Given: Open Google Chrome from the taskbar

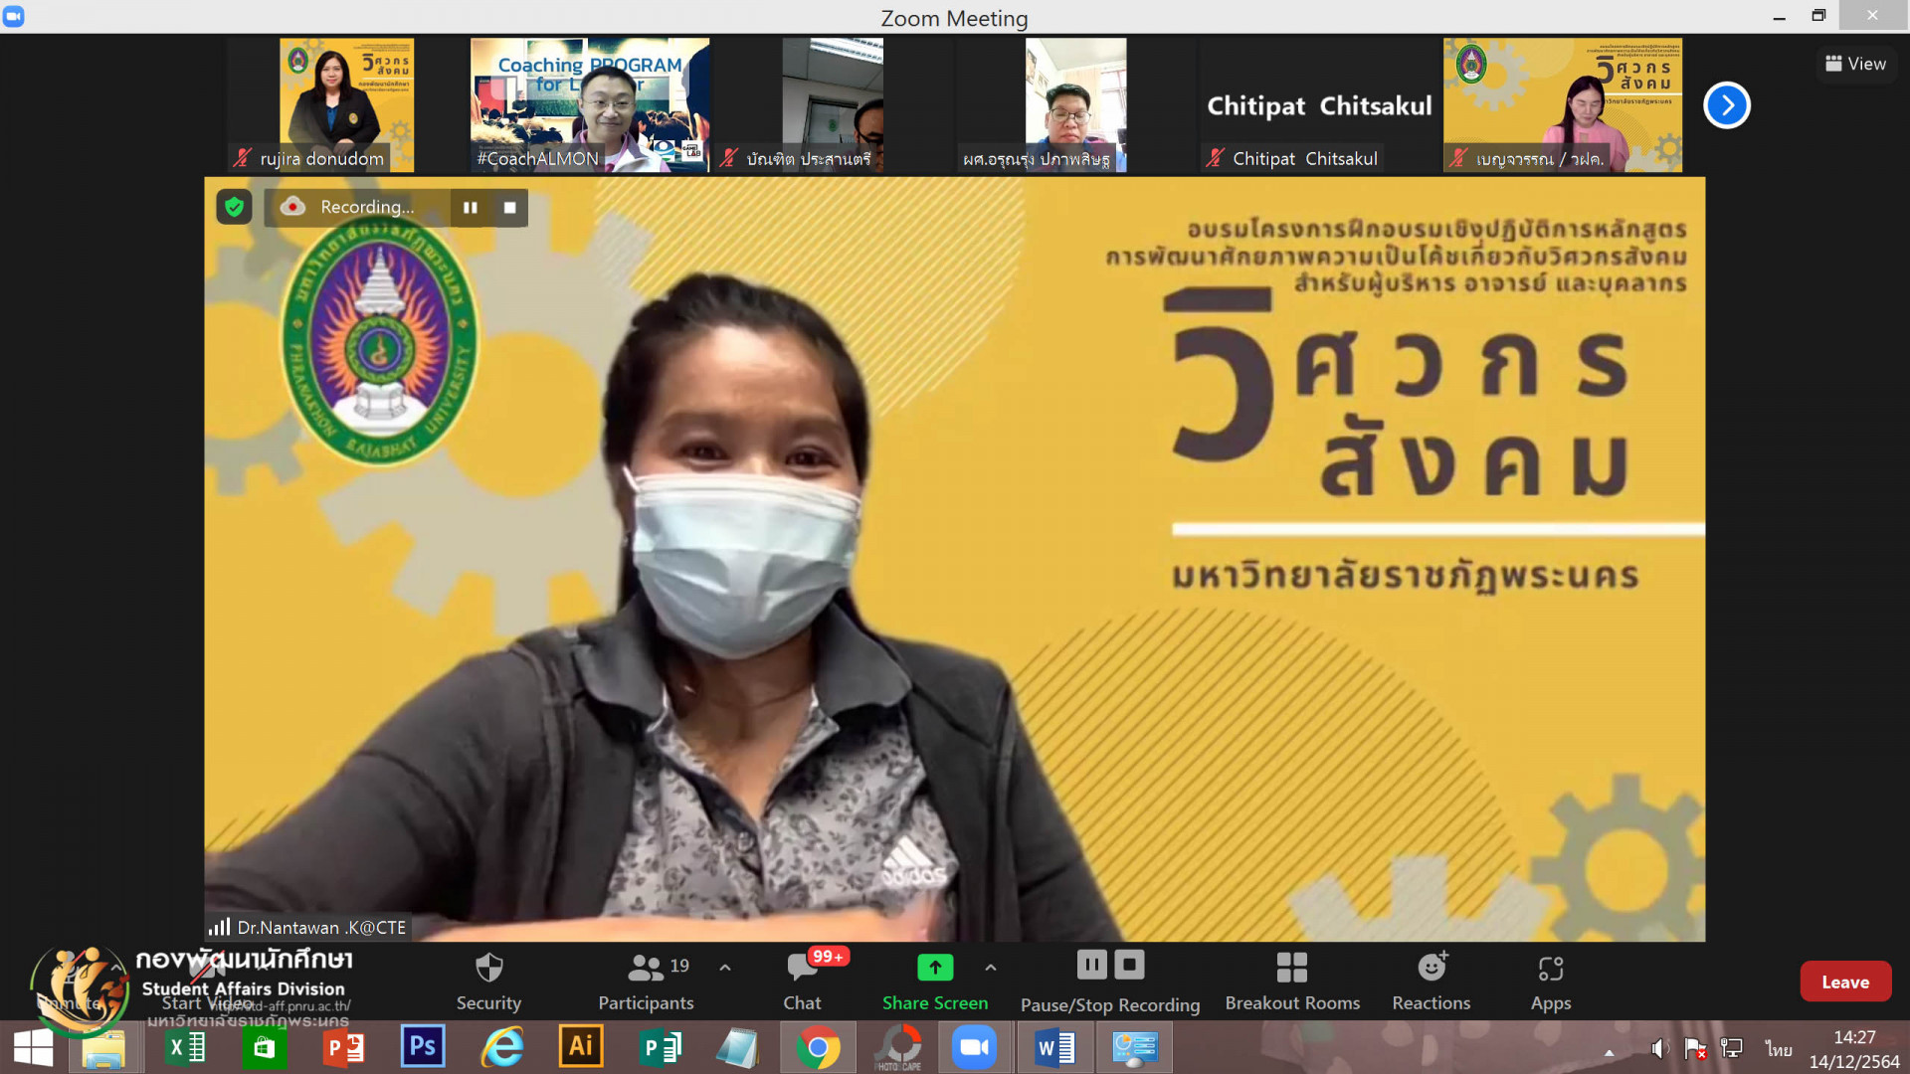Looking at the screenshot, I should (818, 1048).
